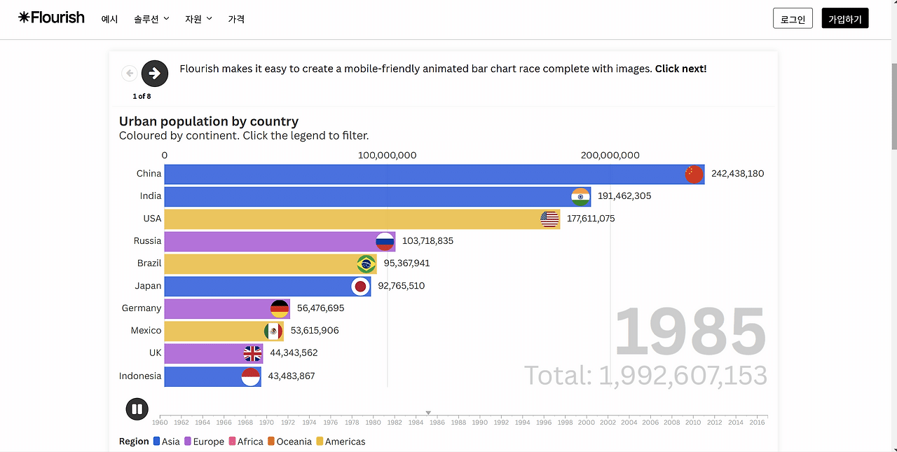Toggle the Europe legend filter
The height and width of the screenshot is (452, 897).
click(207, 441)
